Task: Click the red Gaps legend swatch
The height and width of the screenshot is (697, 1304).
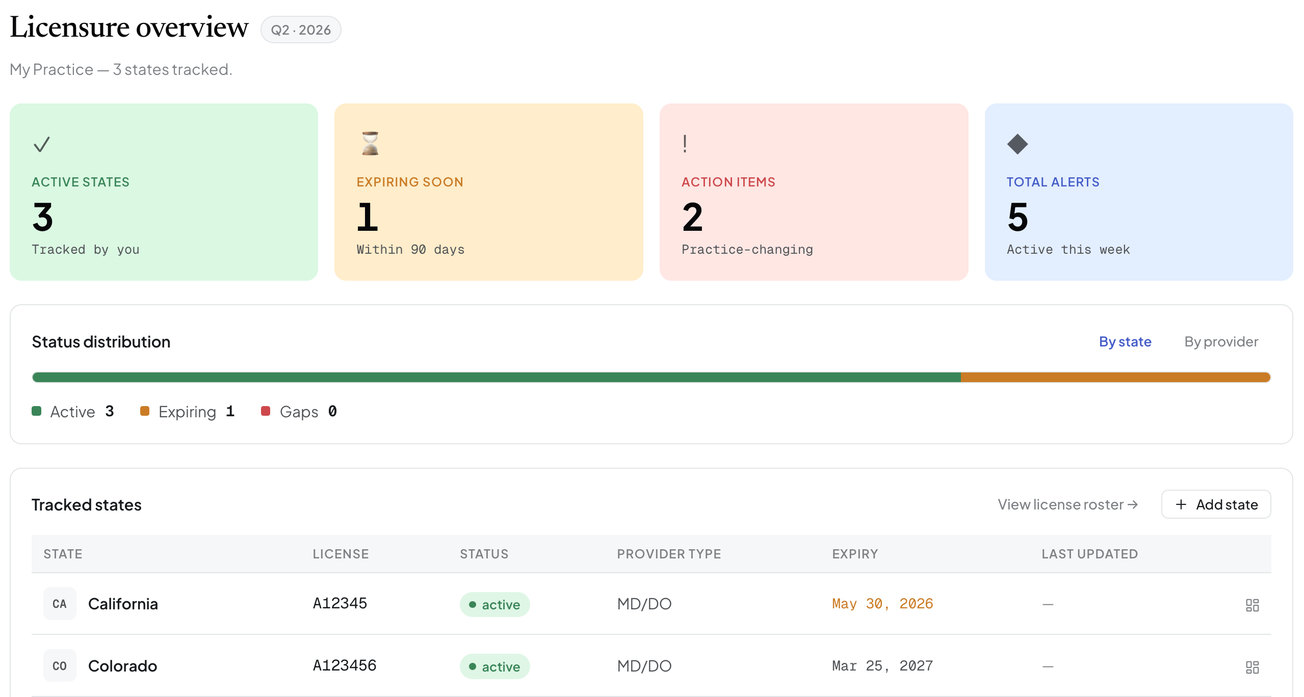Action: tap(266, 411)
